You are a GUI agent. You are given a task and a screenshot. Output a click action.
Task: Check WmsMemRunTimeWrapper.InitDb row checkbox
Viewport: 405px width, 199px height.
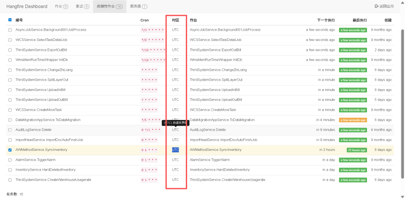pos(10,60)
